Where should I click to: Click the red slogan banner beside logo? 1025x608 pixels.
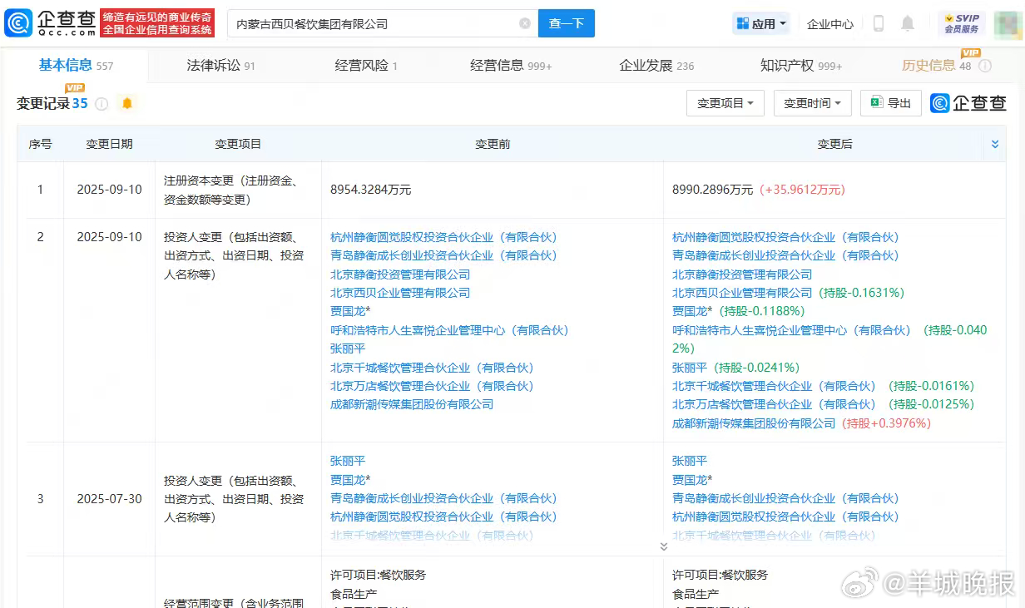[x=157, y=23]
